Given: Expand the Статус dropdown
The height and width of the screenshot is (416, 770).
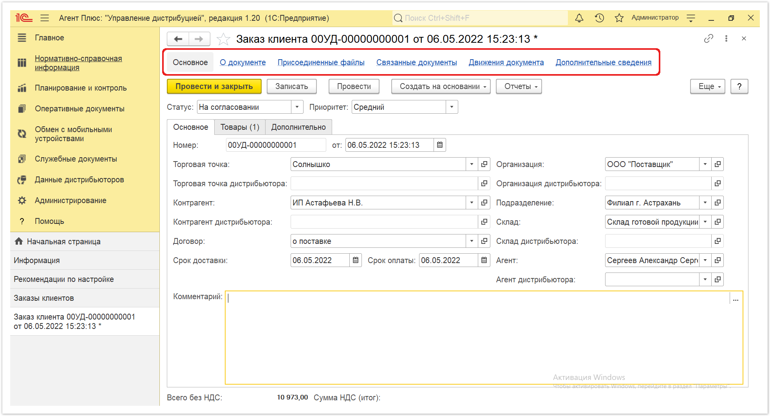Looking at the screenshot, I should pos(297,107).
